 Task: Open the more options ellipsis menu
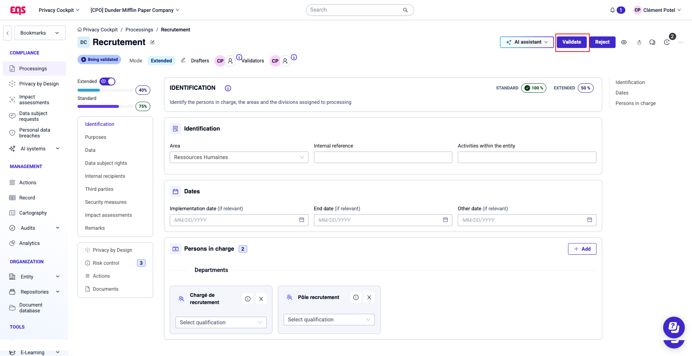point(681,42)
